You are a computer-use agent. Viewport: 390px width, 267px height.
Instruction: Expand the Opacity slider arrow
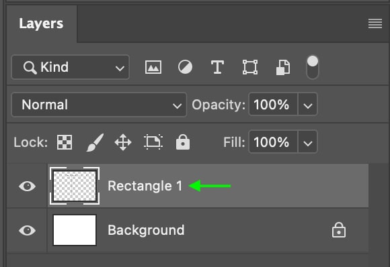(308, 105)
